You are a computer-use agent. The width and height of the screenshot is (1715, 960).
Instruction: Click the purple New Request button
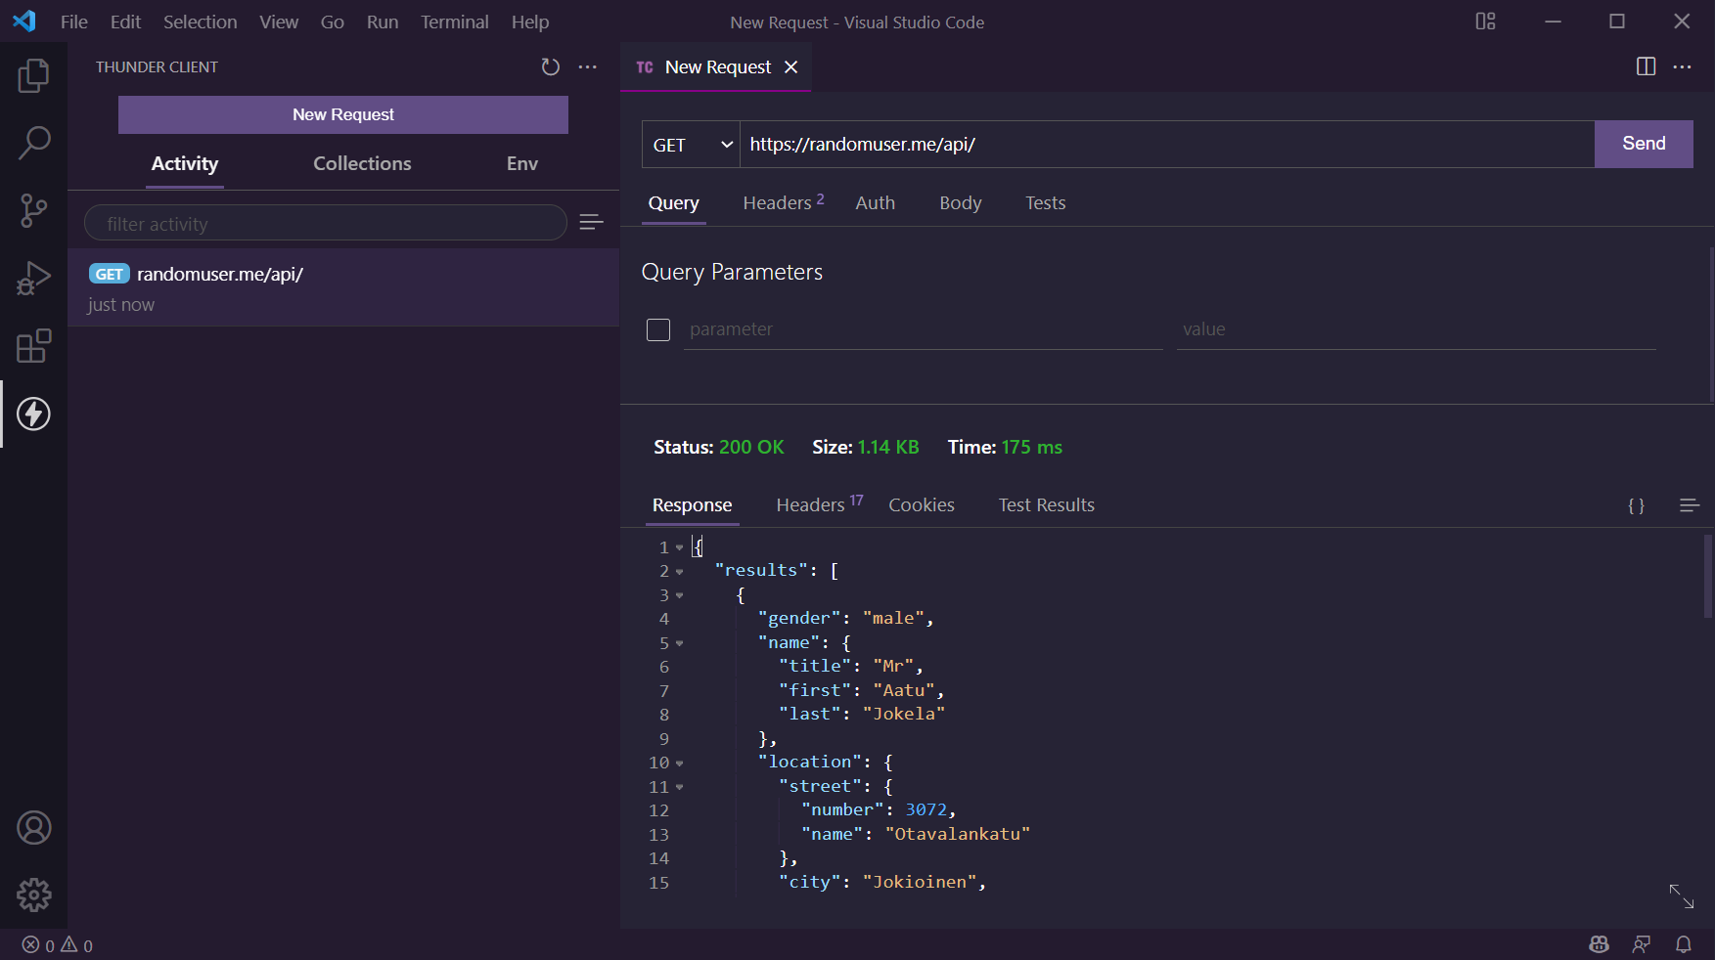(x=343, y=114)
